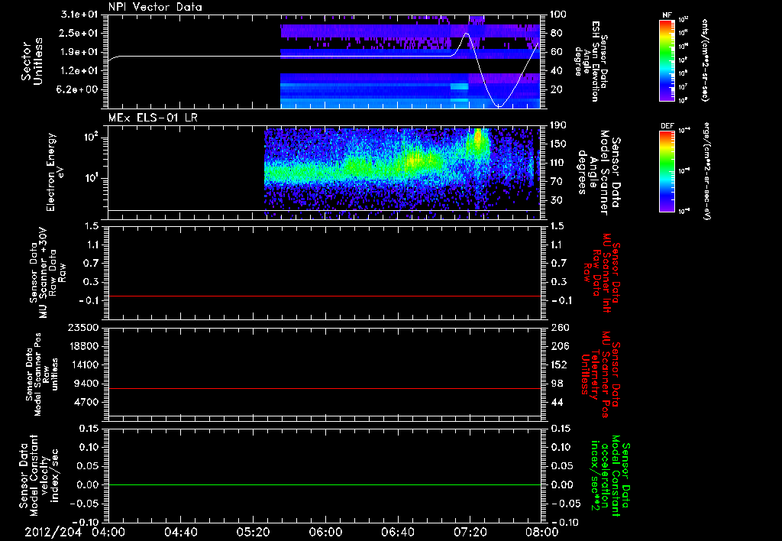
Task: Click the 'Model Scanner Pos Raw' axis title
Action: click(x=41, y=374)
